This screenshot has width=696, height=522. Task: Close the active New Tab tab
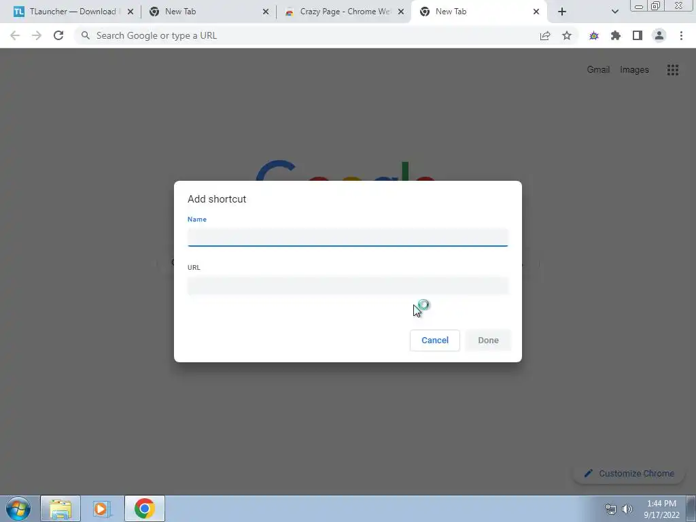tap(536, 12)
